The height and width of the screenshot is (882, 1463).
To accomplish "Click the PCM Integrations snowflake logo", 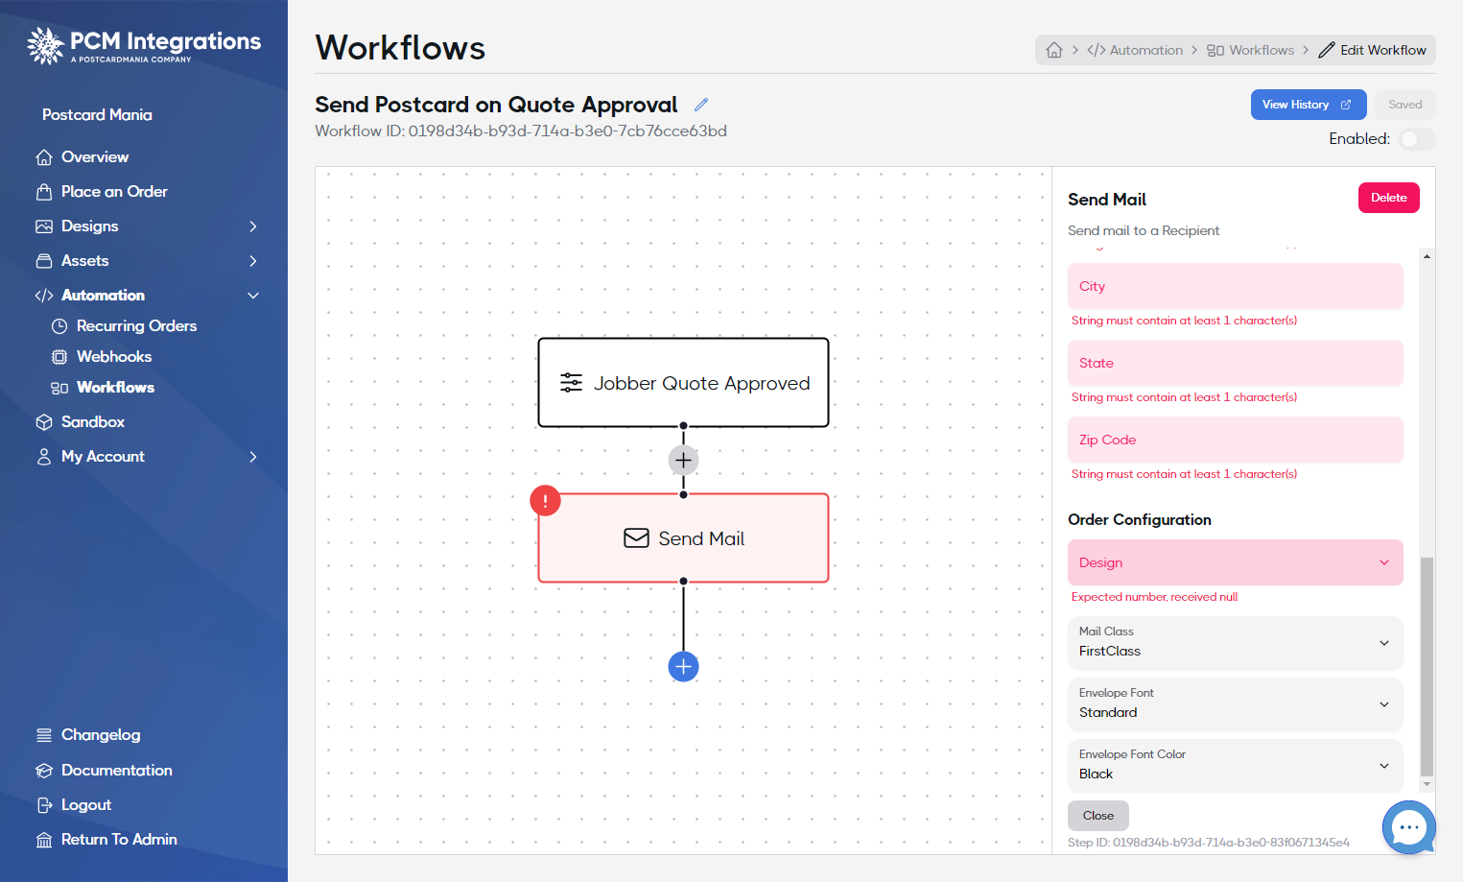I will pyautogui.click(x=45, y=45).
